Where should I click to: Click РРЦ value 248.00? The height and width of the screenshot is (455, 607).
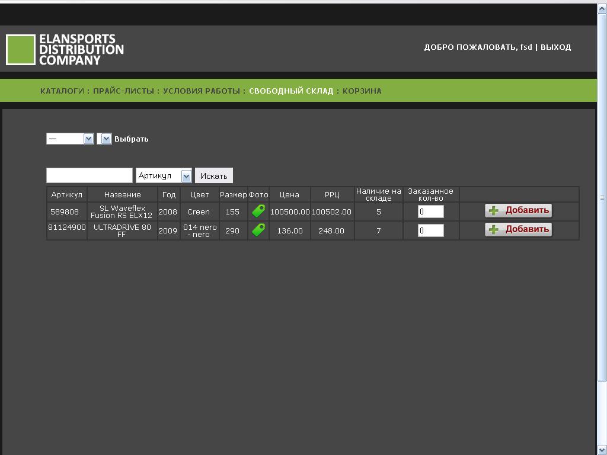pyautogui.click(x=331, y=230)
